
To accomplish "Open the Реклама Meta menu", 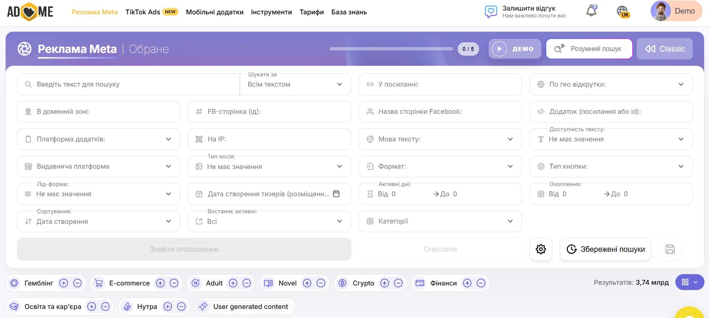I will (x=95, y=12).
